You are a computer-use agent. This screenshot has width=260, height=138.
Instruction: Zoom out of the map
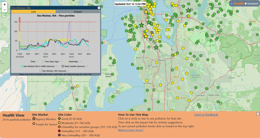coord(5,10)
